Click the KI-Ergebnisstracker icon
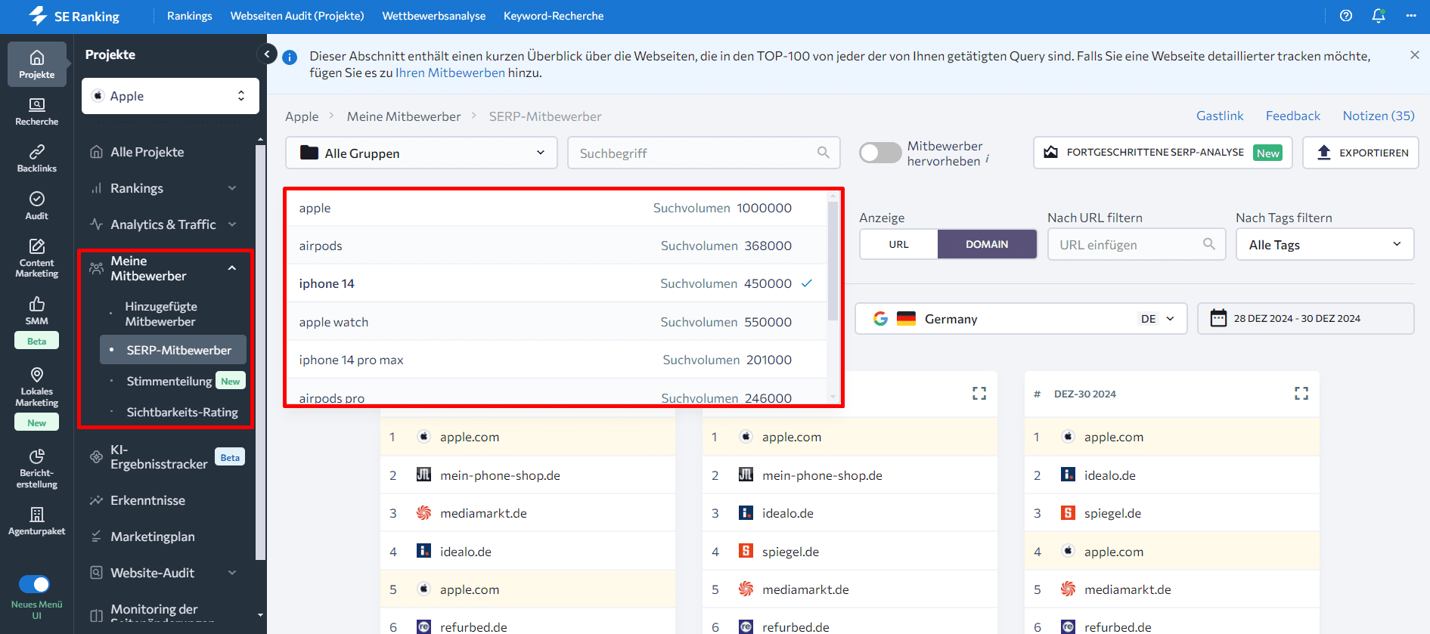This screenshot has width=1430, height=634. [96, 456]
